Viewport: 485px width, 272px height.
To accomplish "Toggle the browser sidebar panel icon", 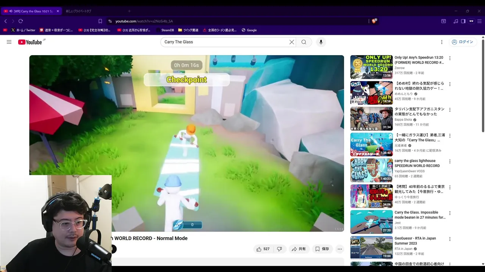I will coord(463,21).
